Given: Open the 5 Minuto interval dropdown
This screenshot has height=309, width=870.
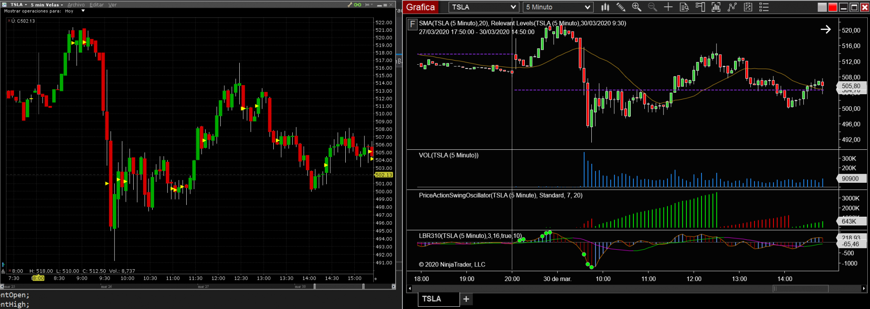Looking at the screenshot, I should coord(558,7).
